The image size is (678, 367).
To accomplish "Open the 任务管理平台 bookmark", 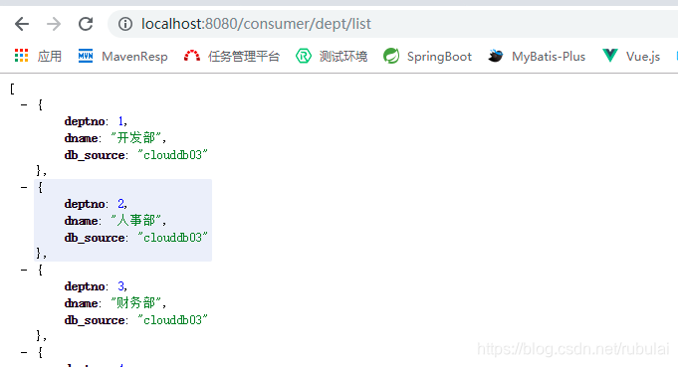I will [244, 57].
